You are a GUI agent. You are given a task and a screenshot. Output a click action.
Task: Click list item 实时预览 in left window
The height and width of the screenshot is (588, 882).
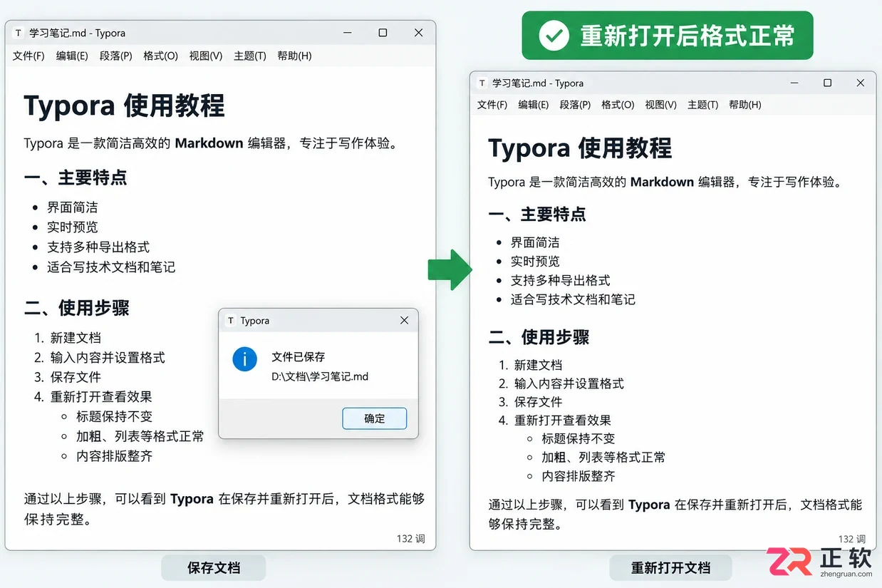click(x=73, y=227)
